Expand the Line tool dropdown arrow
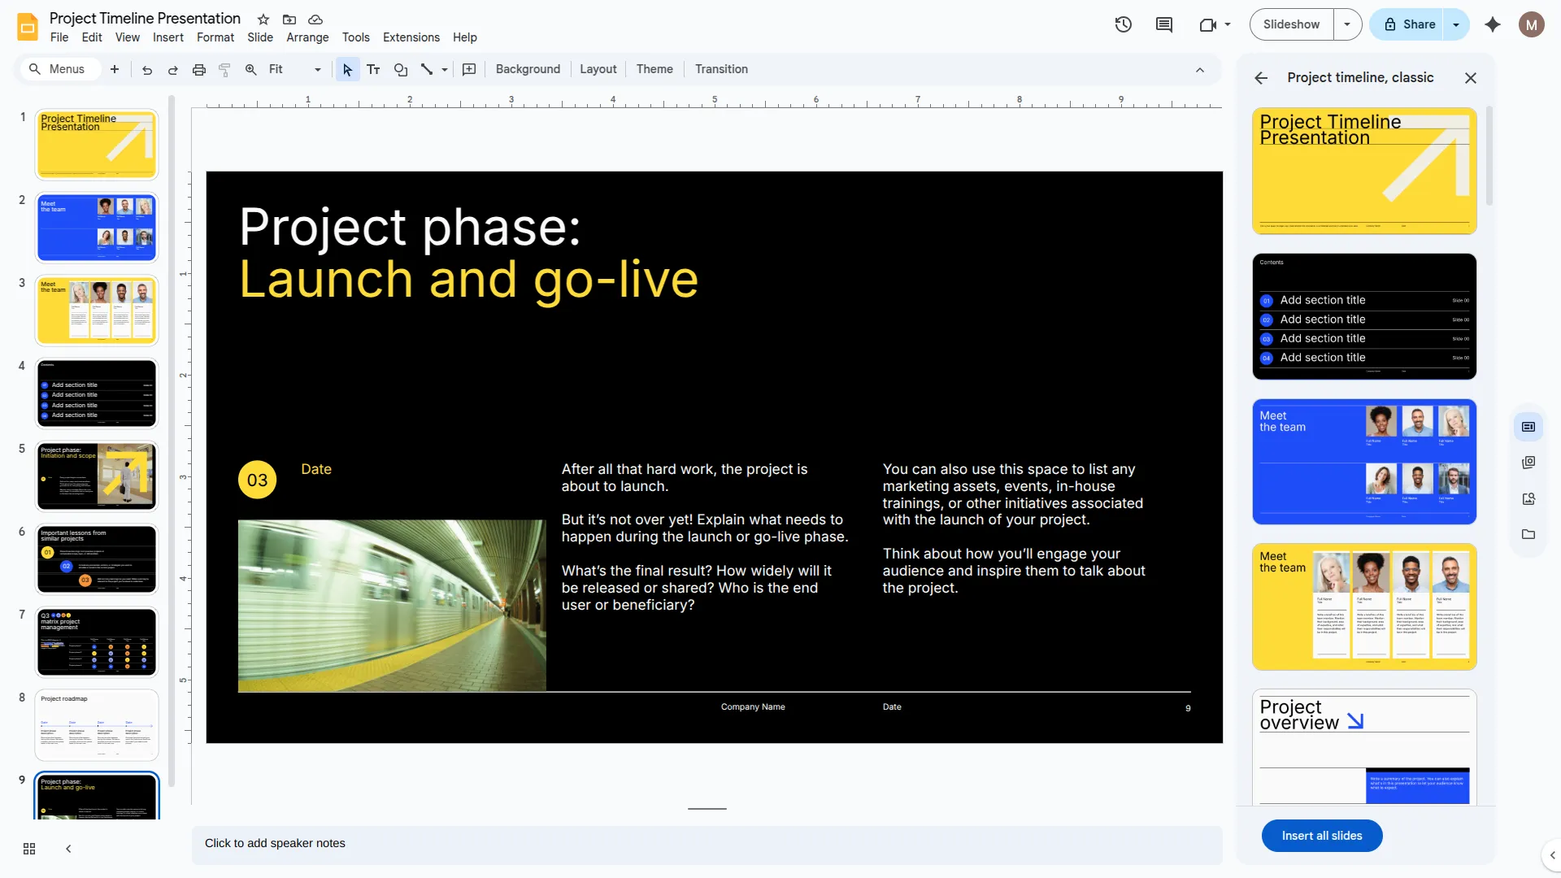 444,69
